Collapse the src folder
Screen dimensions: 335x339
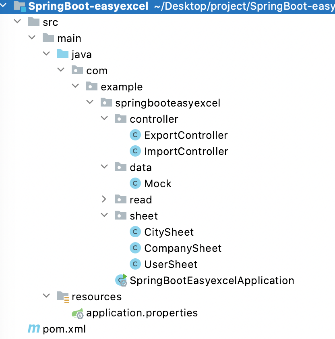(x=17, y=21)
